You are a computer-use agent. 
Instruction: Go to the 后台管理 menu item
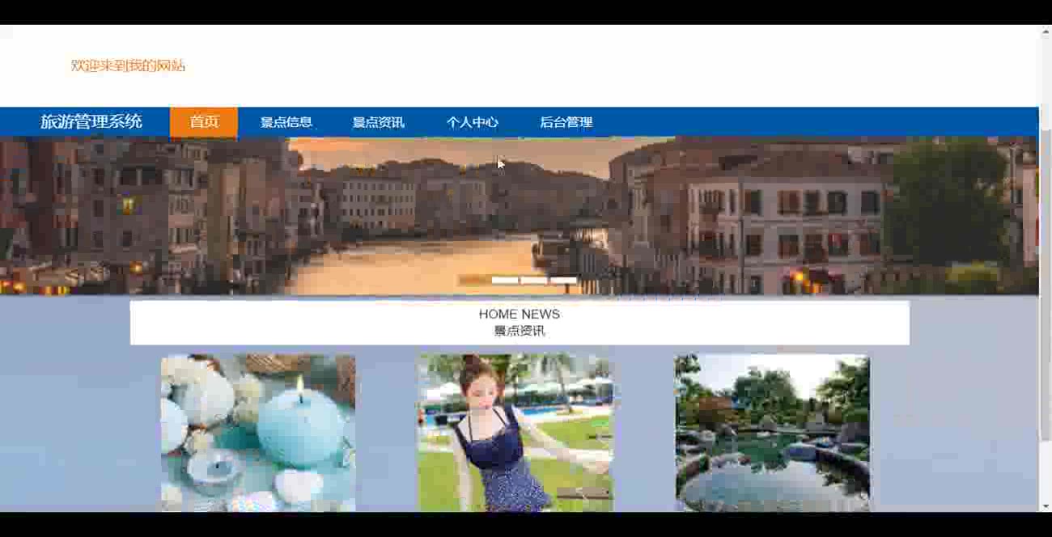pyautogui.click(x=566, y=122)
